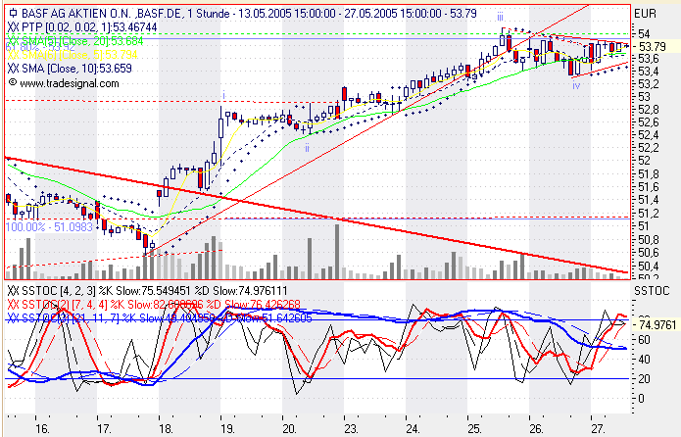
Task: Click price axis label '51,6'
Action: coord(649,187)
